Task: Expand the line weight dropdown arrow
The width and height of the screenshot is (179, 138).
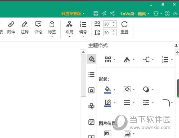Action: pyautogui.click(x=134, y=103)
